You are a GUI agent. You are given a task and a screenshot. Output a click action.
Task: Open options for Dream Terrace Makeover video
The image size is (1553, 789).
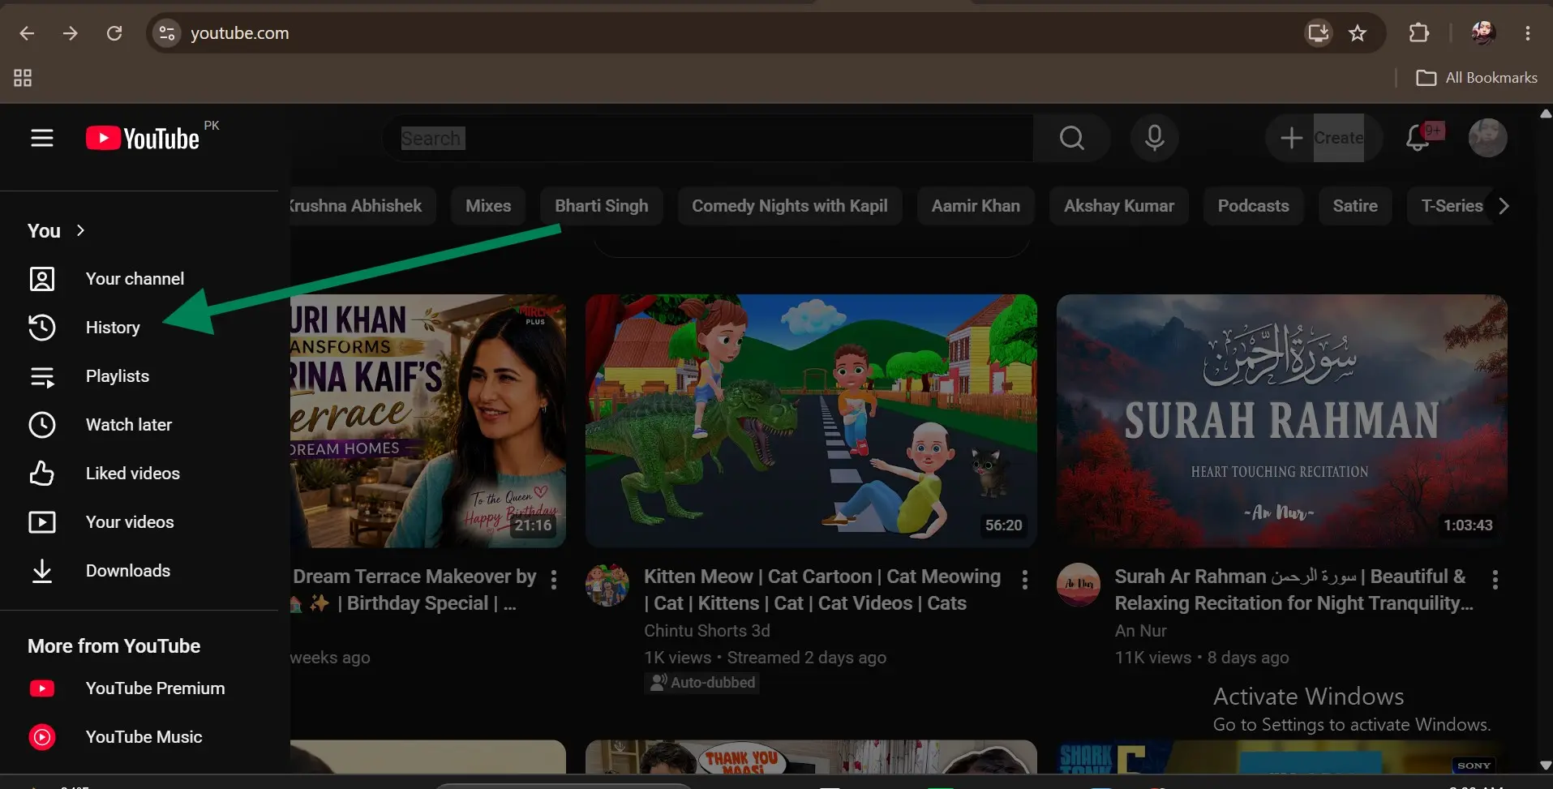pos(554,579)
